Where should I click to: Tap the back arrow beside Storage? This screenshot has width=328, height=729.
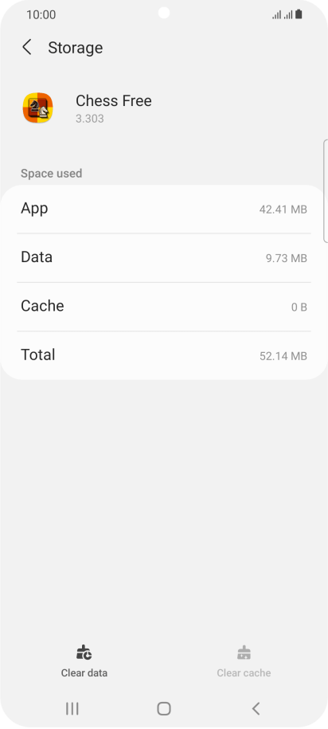pos(27,48)
